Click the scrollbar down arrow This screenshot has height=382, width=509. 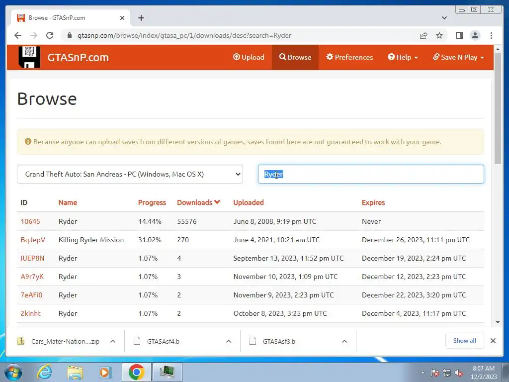click(x=498, y=322)
